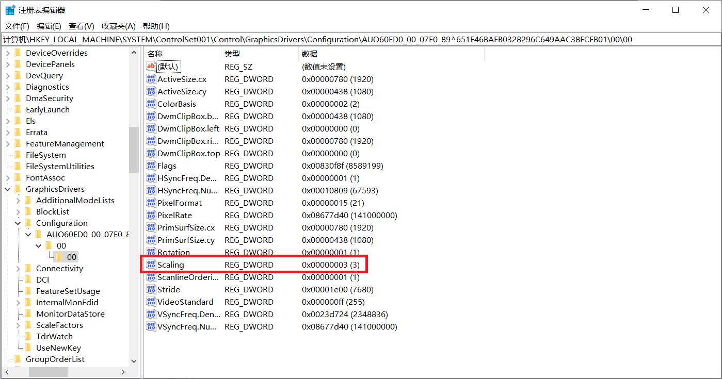The width and height of the screenshot is (722, 379).
Task: Click the GraphicsDrivers folder icon
Action: pyautogui.click(x=18, y=189)
